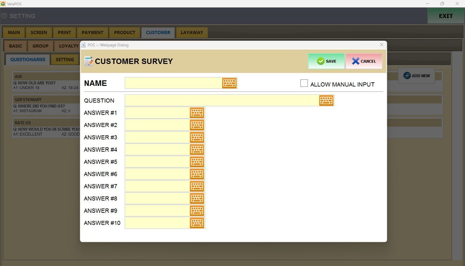Cancel the customer survey dialog
465x266 pixels.
(364, 61)
